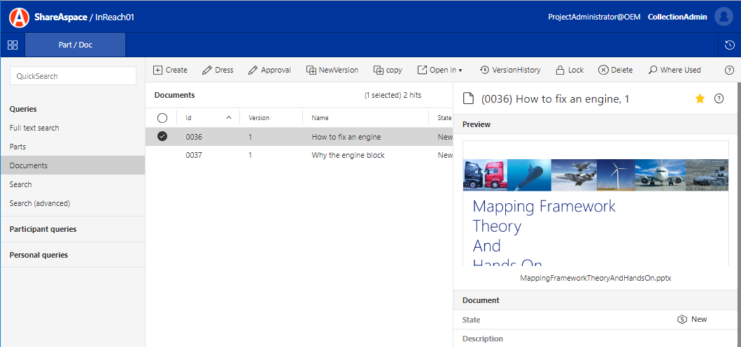Toggle the favorite star icon

coord(700,98)
